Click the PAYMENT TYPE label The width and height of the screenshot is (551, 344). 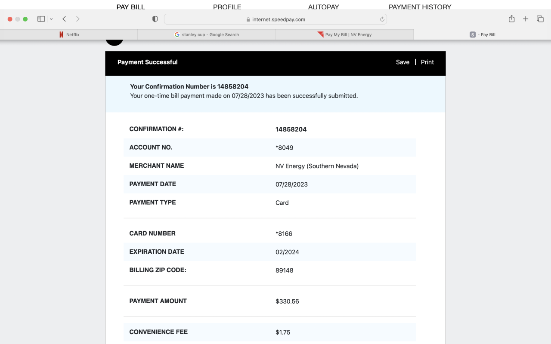[152, 202]
